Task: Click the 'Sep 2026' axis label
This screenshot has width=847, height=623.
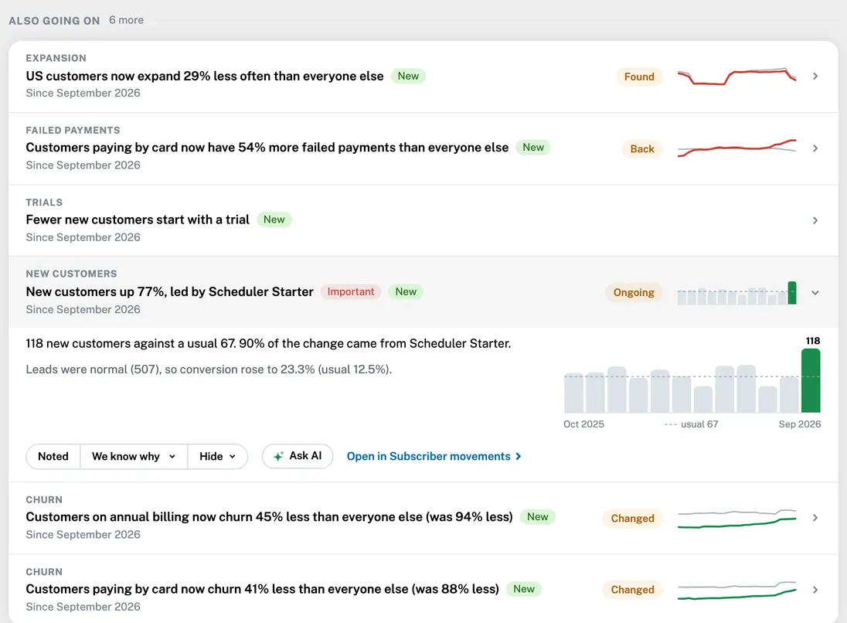Action: coord(799,424)
